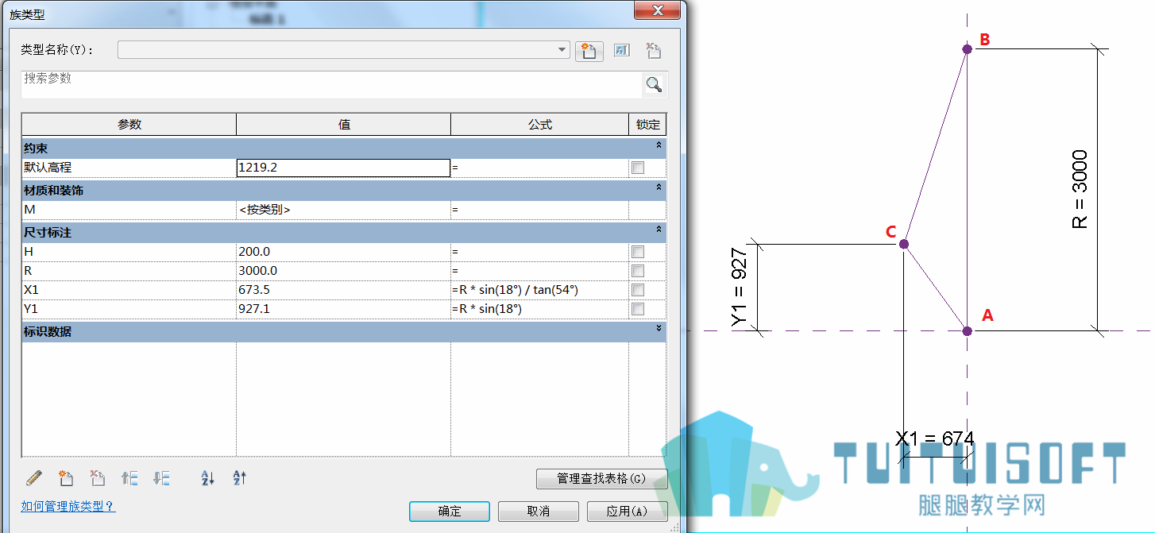Click the new parameter icon
This screenshot has width=1155, height=533.
[66, 478]
